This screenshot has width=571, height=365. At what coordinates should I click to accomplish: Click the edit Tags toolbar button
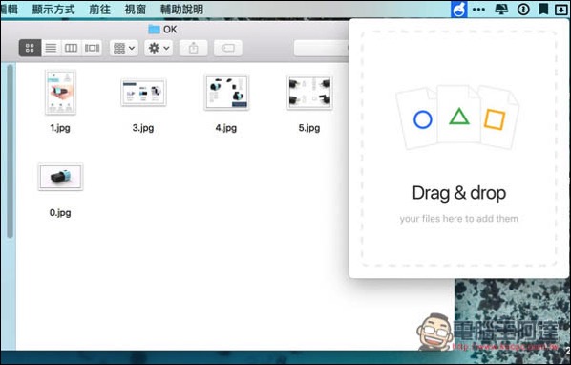(x=228, y=48)
